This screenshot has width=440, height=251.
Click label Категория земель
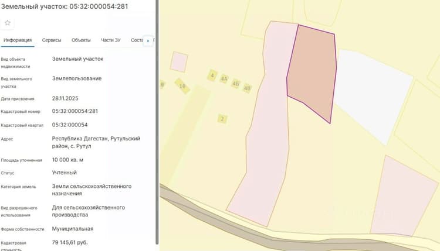click(x=19, y=187)
